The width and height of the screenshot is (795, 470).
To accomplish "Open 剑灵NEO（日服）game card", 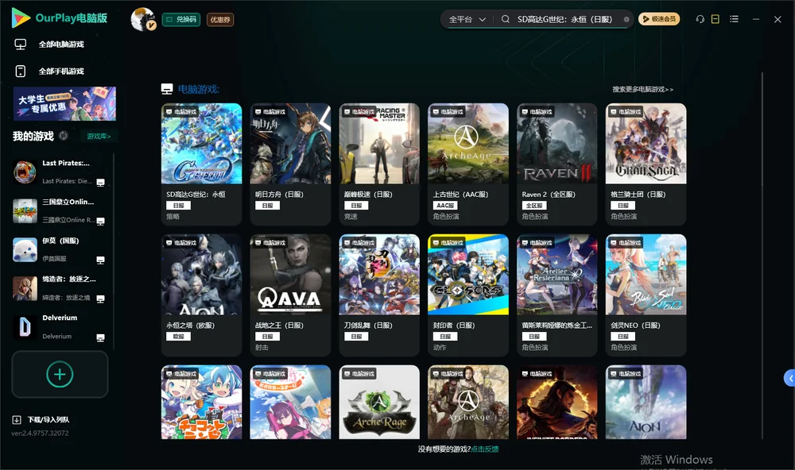I will 646,295.
